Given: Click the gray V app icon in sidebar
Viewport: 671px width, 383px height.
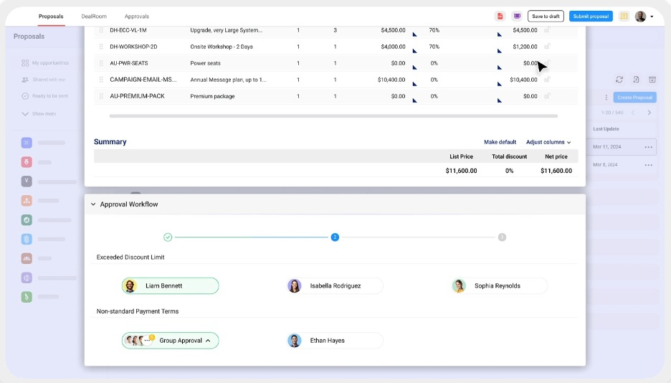Looking at the screenshot, I should 27,181.
